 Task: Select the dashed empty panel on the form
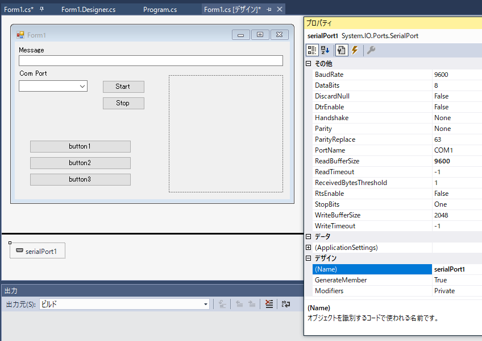click(226, 134)
